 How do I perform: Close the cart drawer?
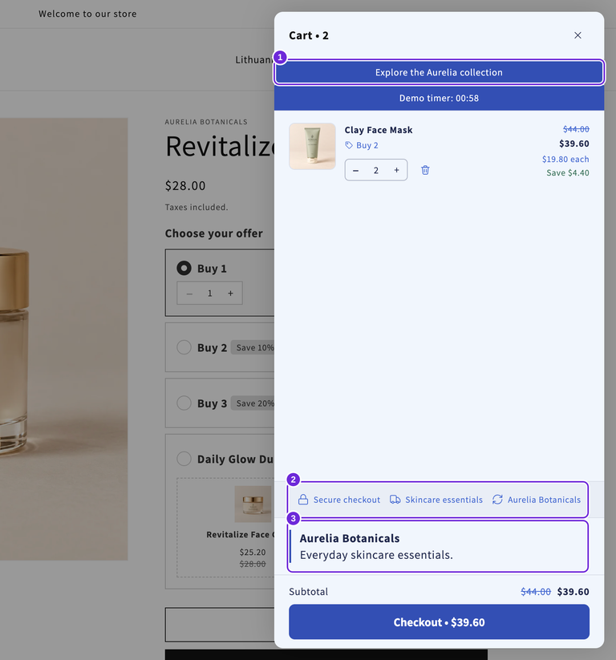click(577, 35)
